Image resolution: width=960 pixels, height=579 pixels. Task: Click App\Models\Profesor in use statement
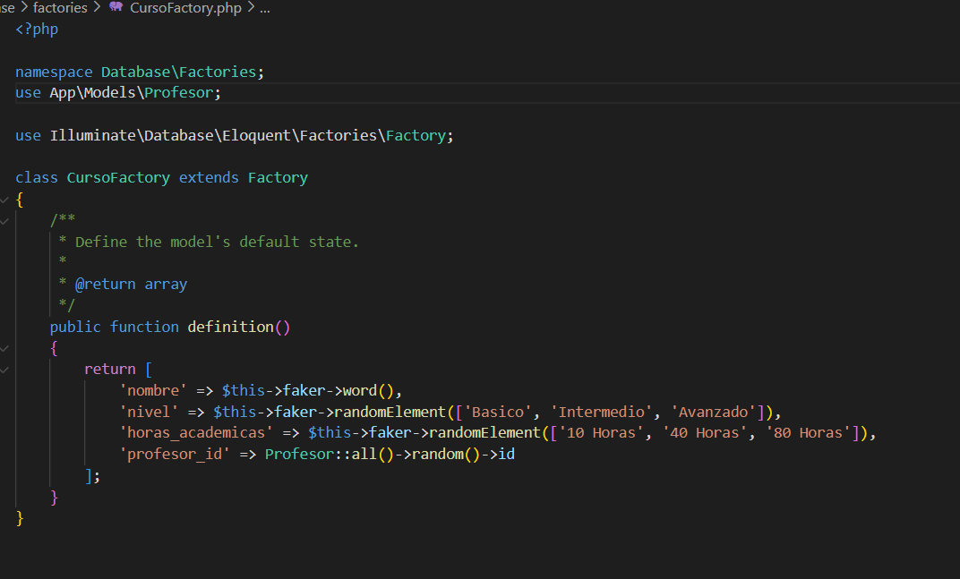pyautogui.click(x=132, y=93)
